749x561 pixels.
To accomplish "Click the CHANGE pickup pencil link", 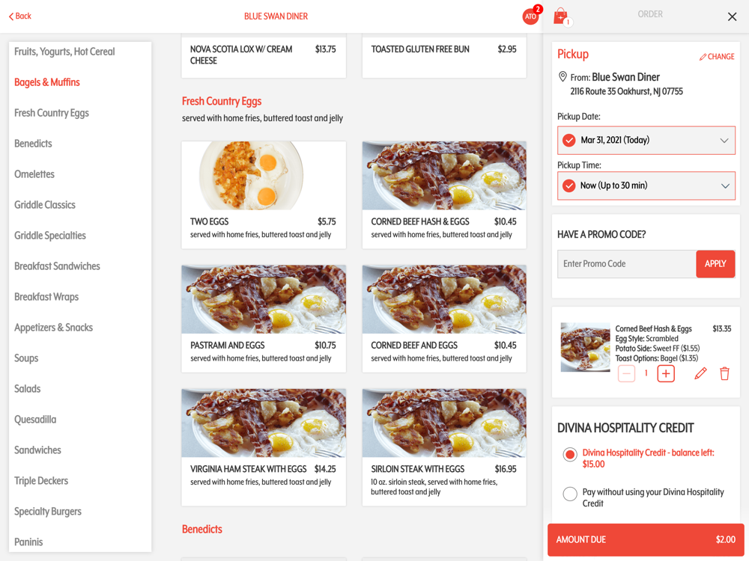I will point(717,57).
